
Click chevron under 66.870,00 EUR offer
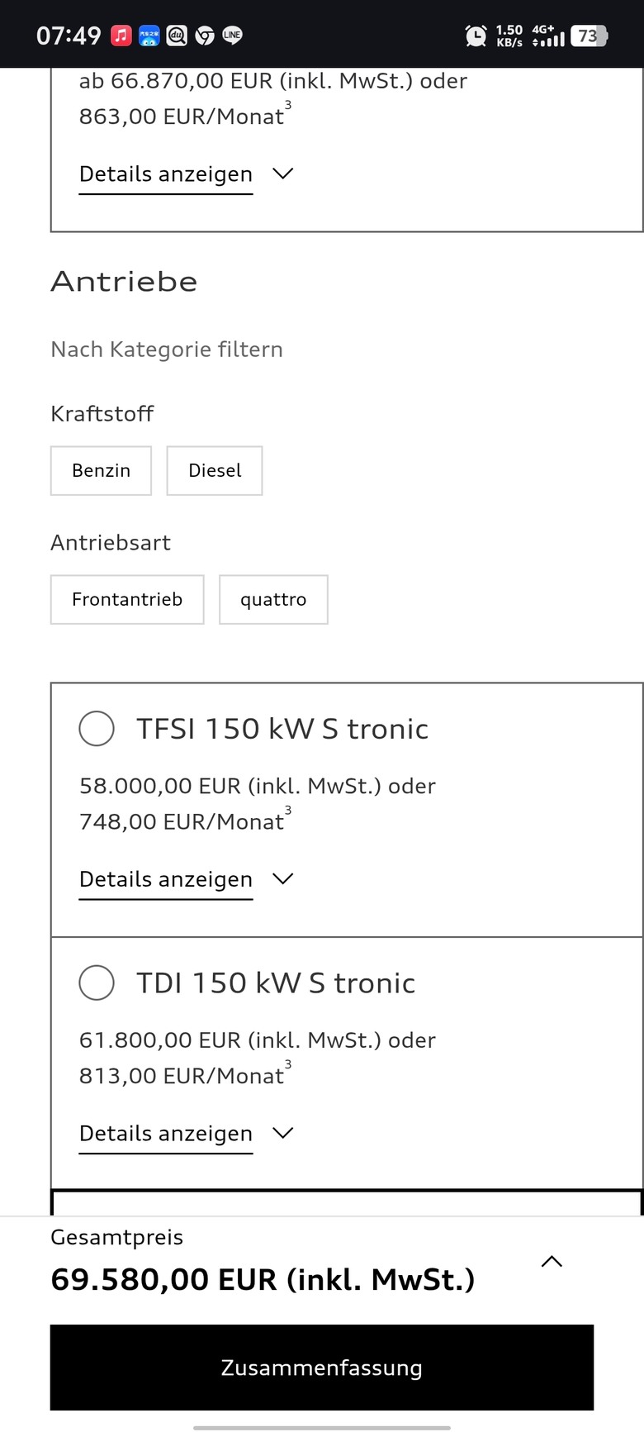(283, 174)
